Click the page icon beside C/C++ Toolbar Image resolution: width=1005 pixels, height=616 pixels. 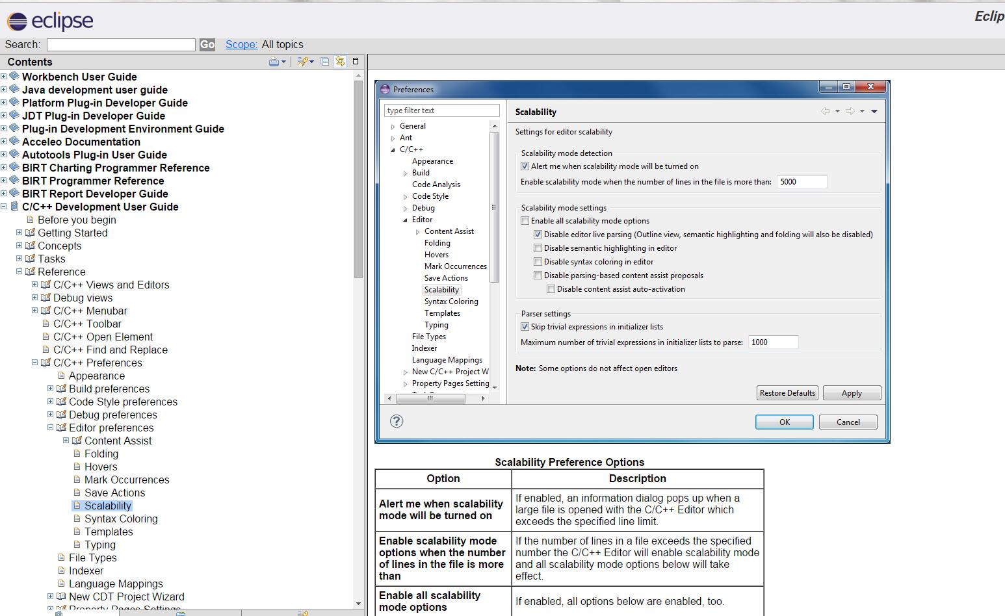[46, 324]
